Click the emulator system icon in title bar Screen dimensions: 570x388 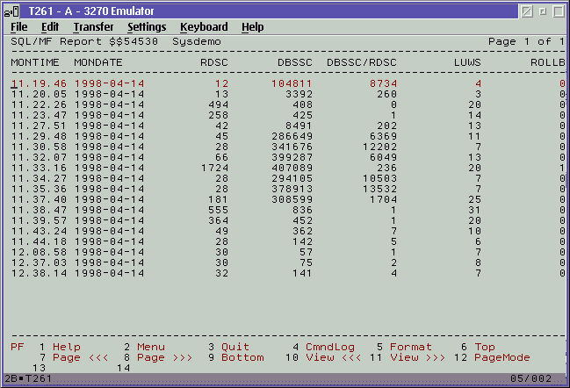coord(11,11)
